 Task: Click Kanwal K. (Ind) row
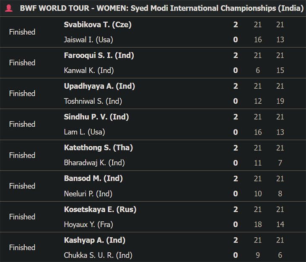pyautogui.click(x=89, y=71)
